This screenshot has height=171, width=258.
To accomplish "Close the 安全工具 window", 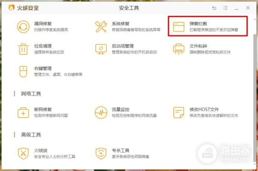I will (x=248, y=8).
